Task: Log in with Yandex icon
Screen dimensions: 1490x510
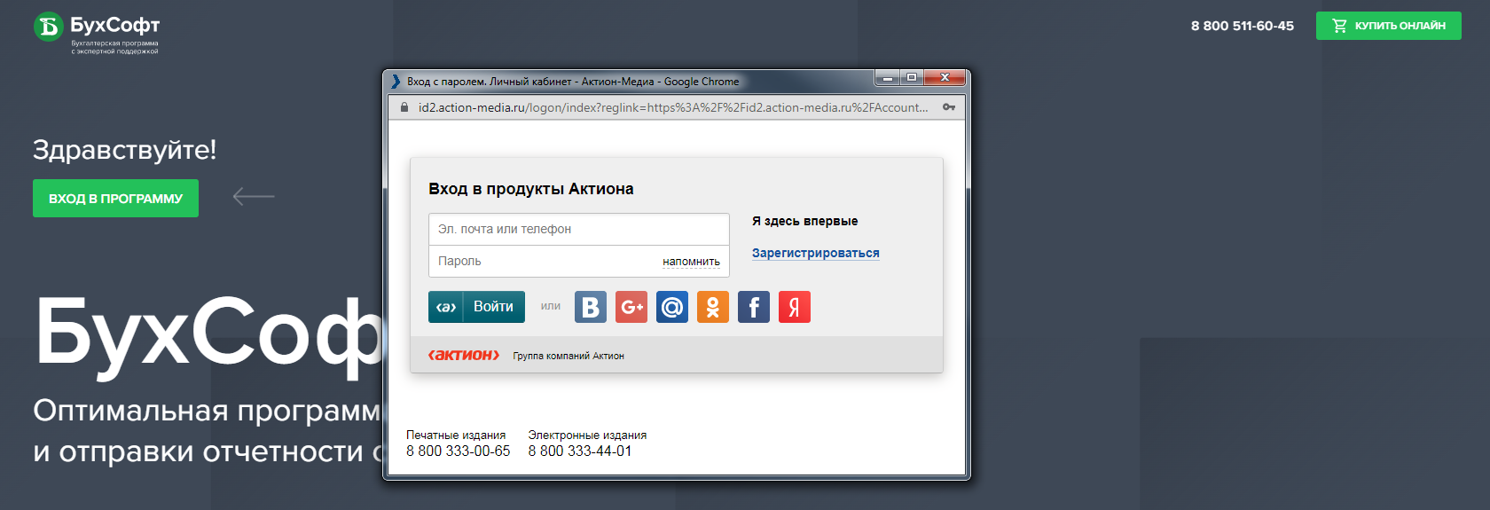Action: coord(795,307)
